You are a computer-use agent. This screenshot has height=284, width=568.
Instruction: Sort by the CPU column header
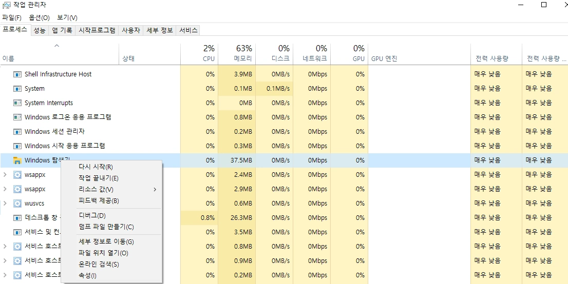coord(199,54)
